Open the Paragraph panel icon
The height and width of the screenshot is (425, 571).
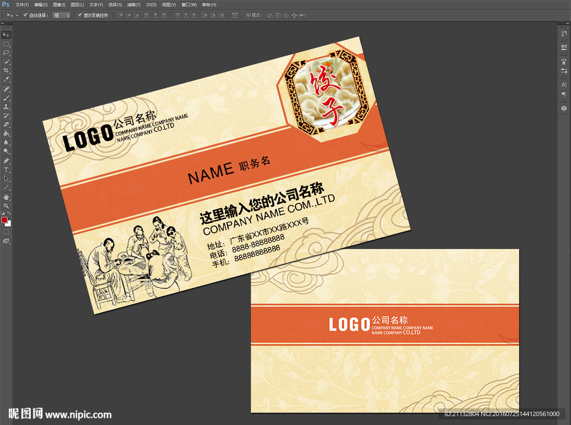564,94
